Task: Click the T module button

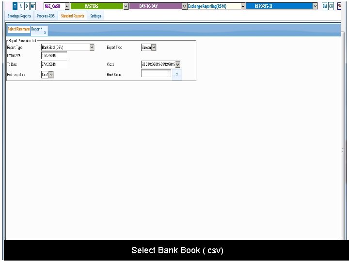Action: coord(15,6)
